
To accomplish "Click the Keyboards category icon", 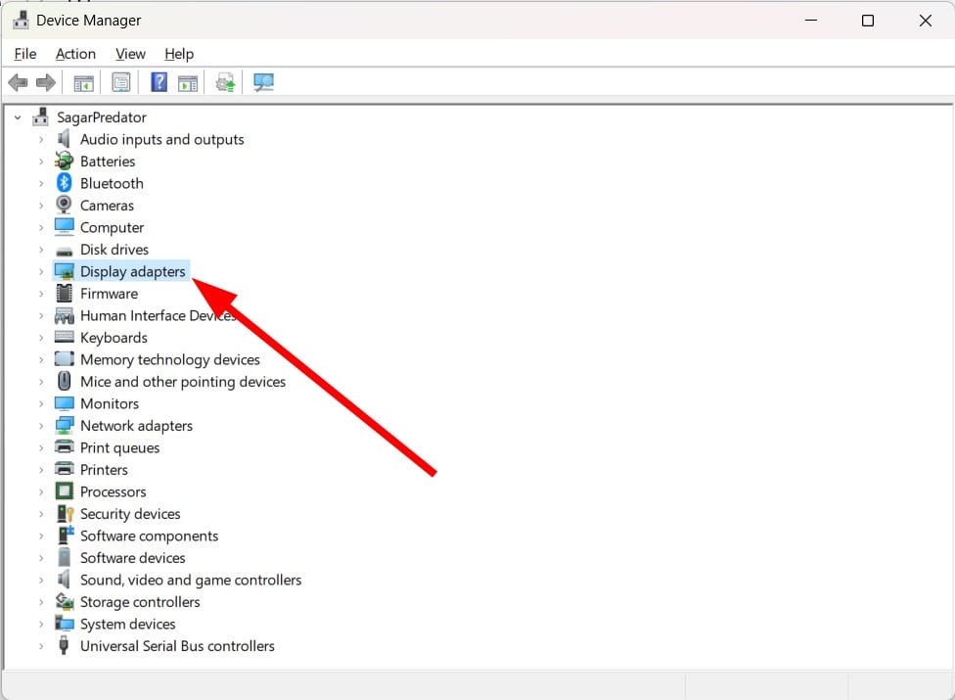I will (x=64, y=337).
